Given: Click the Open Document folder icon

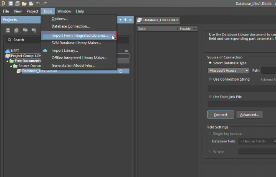Looking at the screenshot, I should (24, 3).
